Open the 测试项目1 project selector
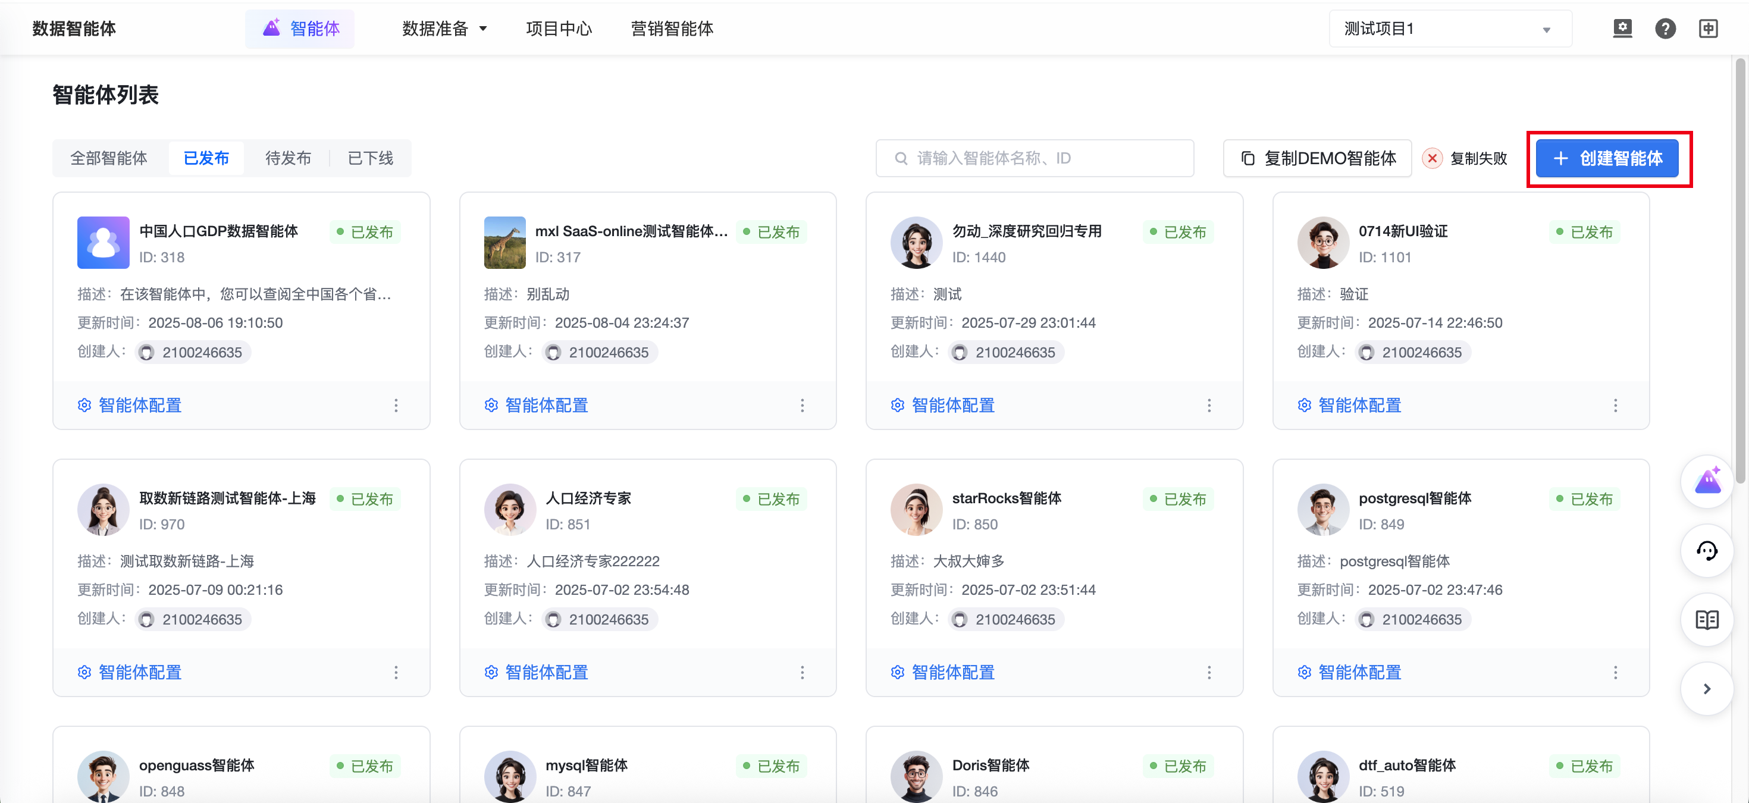This screenshot has width=1749, height=803. click(1450, 29)
